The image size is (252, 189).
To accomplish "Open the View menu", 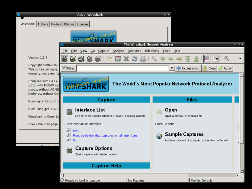I will [84, 51].
